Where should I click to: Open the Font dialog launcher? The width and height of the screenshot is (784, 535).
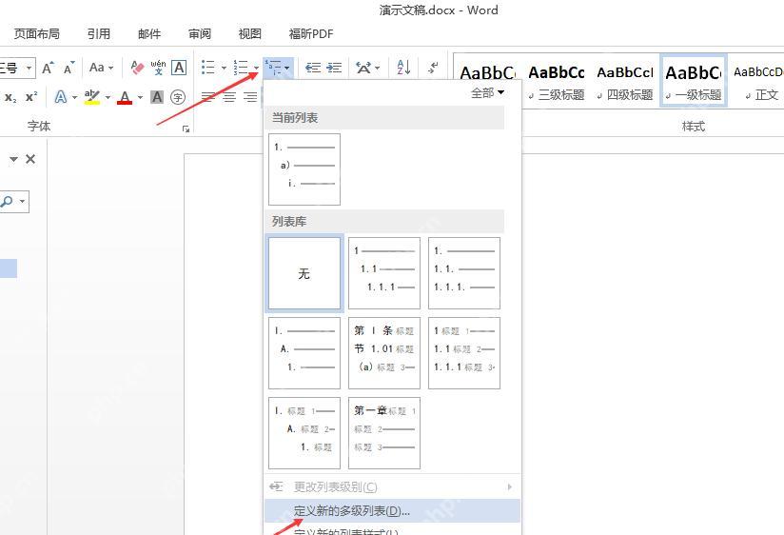186,129
